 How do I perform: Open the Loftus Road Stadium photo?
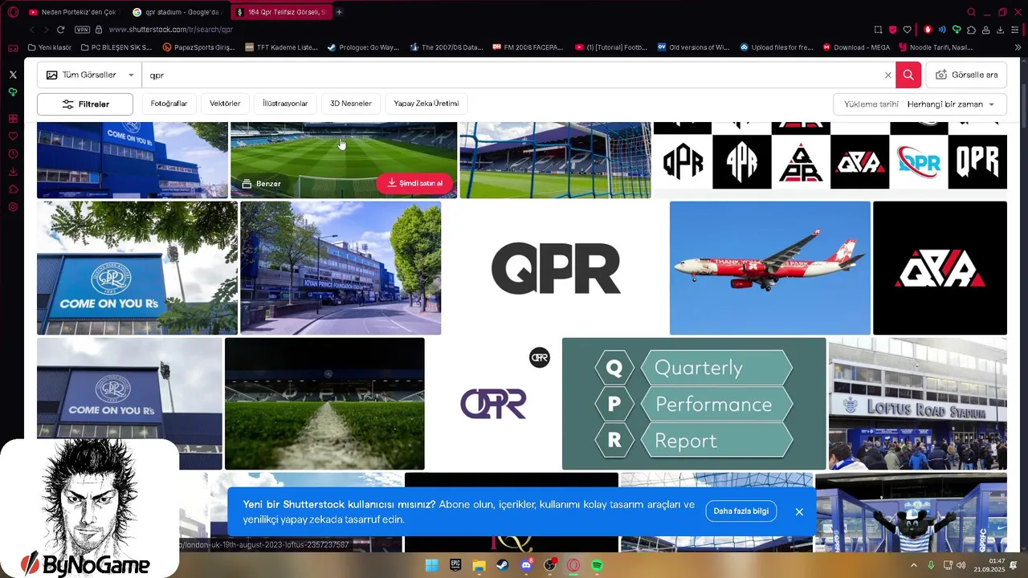918,403
